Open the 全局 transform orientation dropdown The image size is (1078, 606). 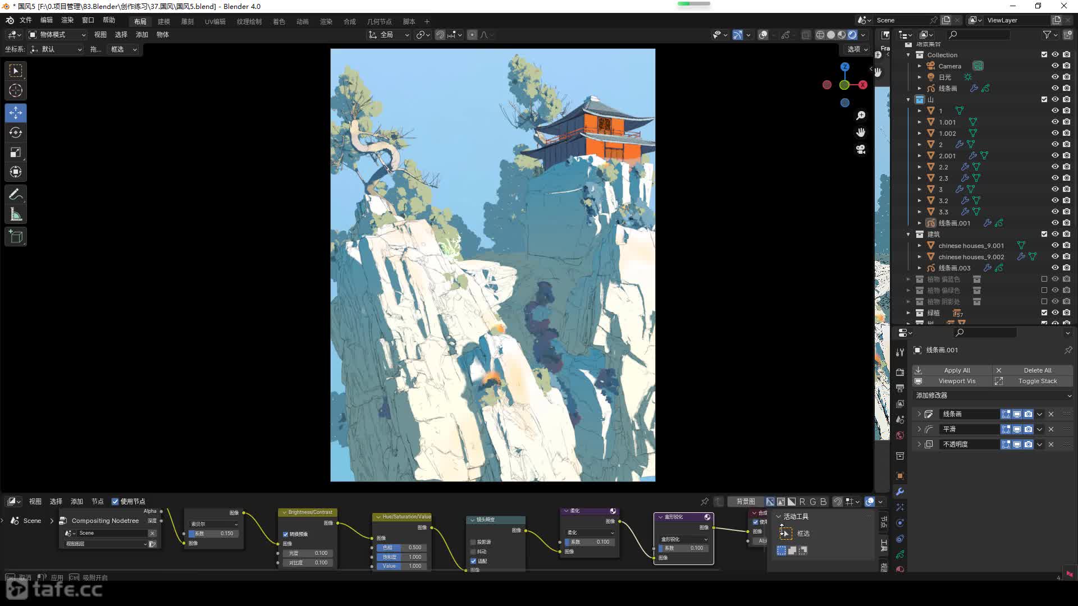389,35
